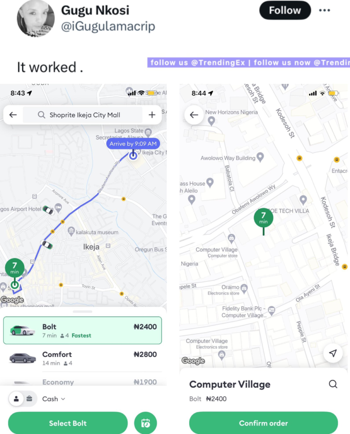Tap back arrow in Shoprite search bar
Image resolution: width=350 pixels, height=434 pixels.
point(13,114)
